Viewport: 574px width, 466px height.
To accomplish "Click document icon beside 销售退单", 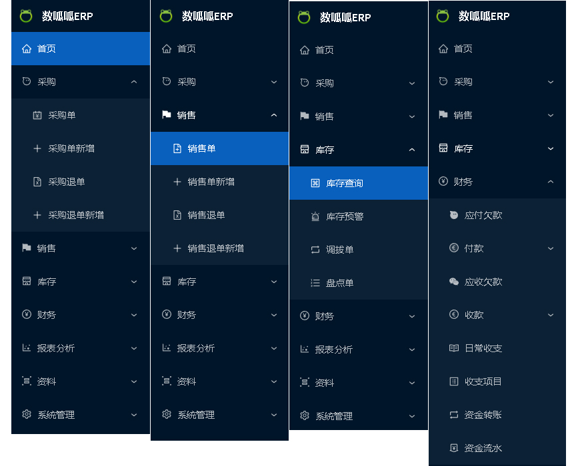I will pos(177,215).
